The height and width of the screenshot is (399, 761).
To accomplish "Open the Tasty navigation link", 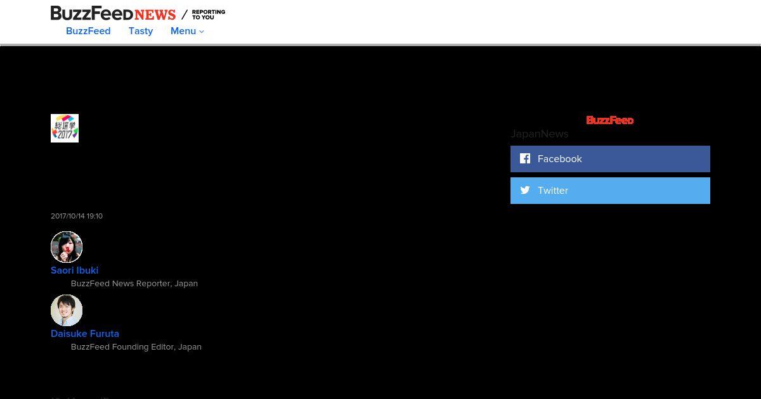I will [141, 31].
